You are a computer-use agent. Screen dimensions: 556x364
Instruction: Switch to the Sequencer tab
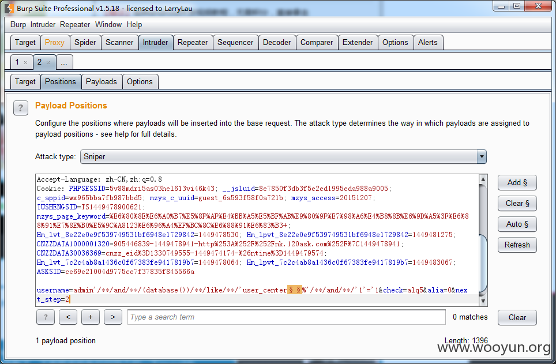pyautogui.click(x=235, y=43)
